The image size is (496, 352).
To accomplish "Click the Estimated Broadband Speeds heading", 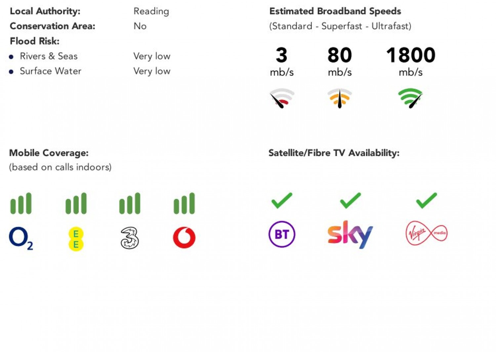I will (x=335, y=11).
